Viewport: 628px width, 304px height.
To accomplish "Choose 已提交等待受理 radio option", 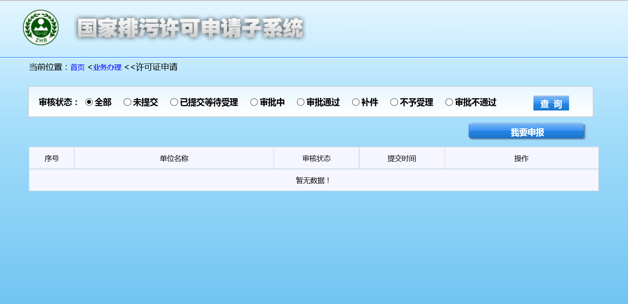I will [x=174, y=102].
